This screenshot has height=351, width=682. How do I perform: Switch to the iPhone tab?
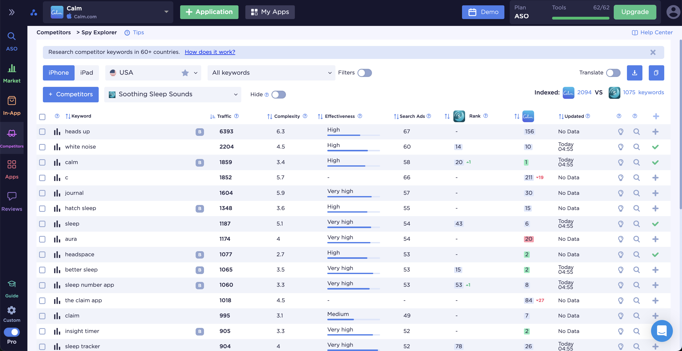click(59, 73)
